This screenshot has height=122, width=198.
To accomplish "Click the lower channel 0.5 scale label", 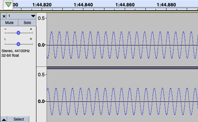I will tap(41, 75).
